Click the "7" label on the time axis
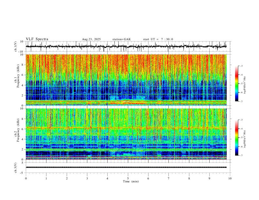The image size is (259, 200). pos(169,178)
